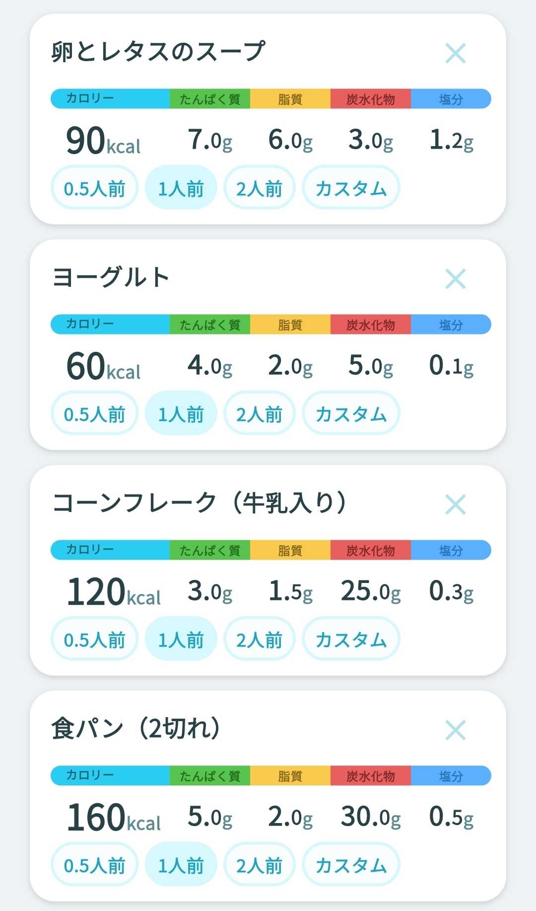Select 2人前 for 卵とレタスのスープ

(259, 187)
